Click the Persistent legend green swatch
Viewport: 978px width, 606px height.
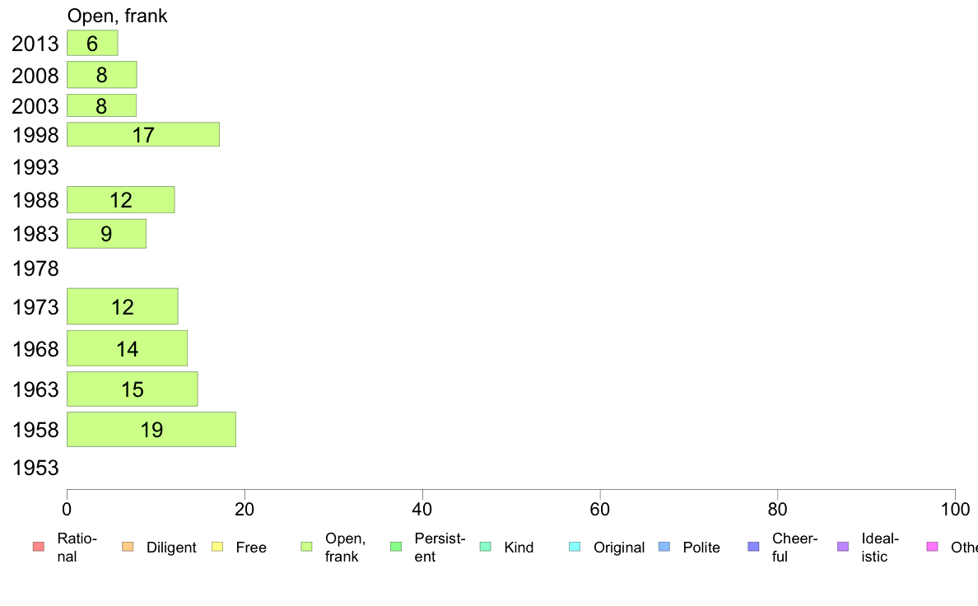tap(396, 547)
